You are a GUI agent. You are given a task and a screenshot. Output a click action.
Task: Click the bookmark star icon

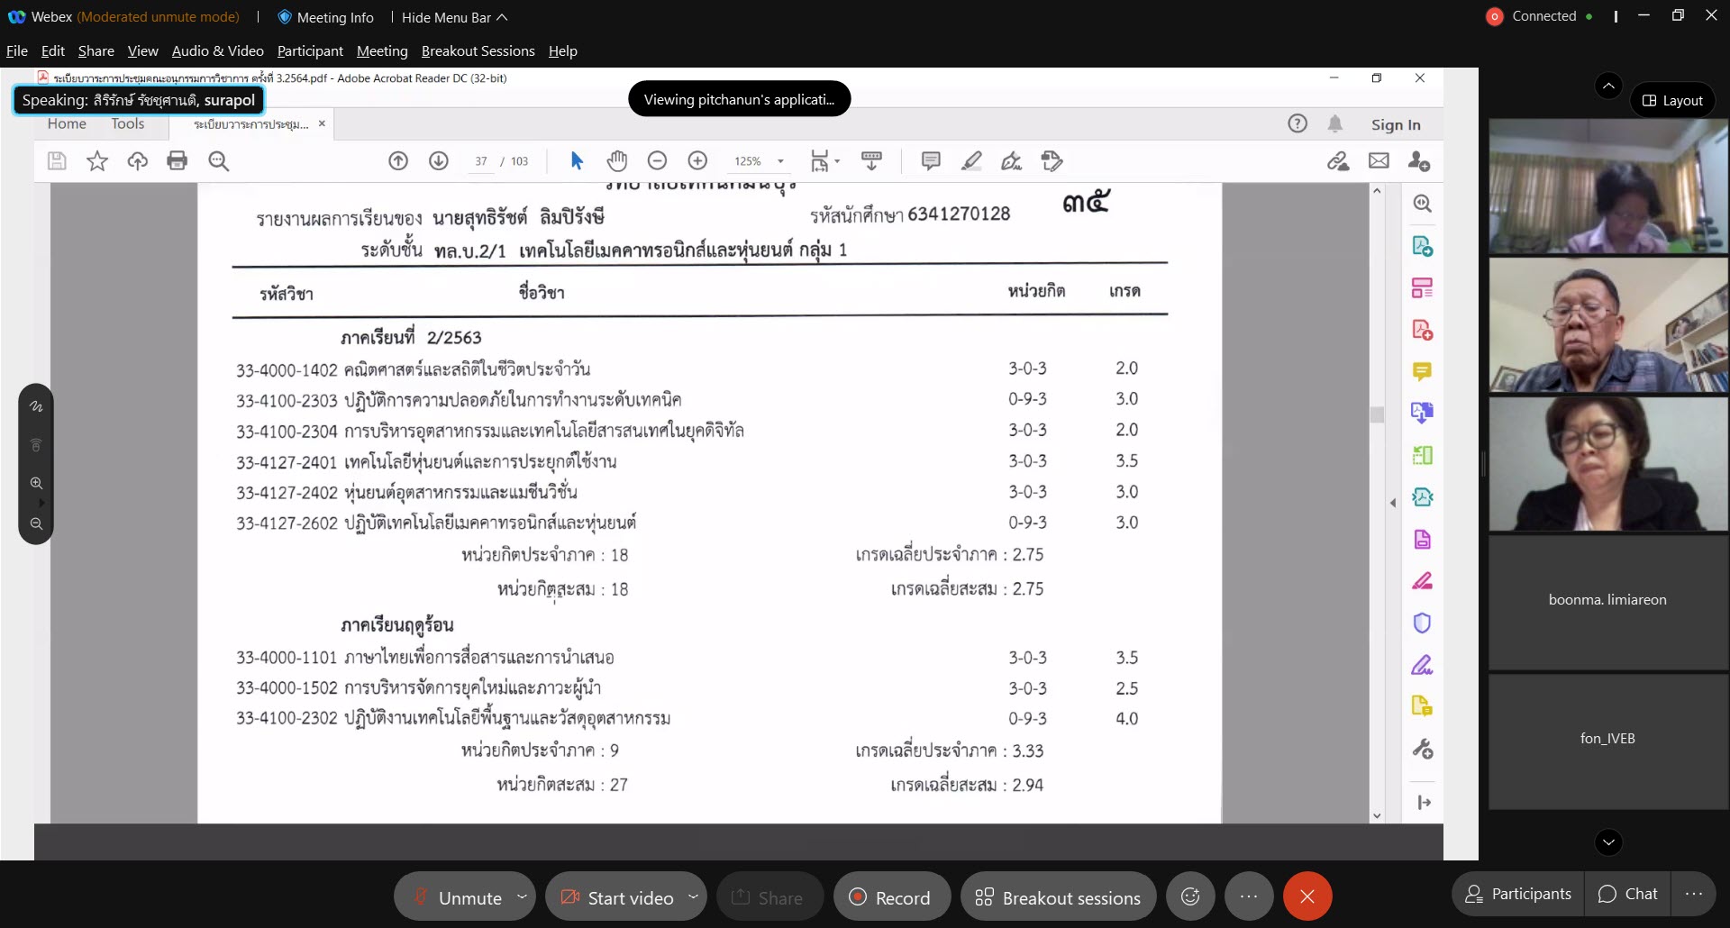click(96, 161)
